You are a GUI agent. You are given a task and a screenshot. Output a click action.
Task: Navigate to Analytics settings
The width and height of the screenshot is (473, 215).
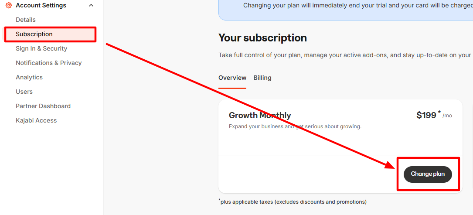tap(29, 77)
